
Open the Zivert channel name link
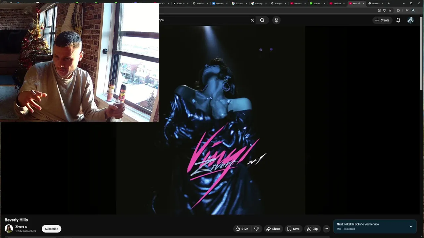click(20, 227)
